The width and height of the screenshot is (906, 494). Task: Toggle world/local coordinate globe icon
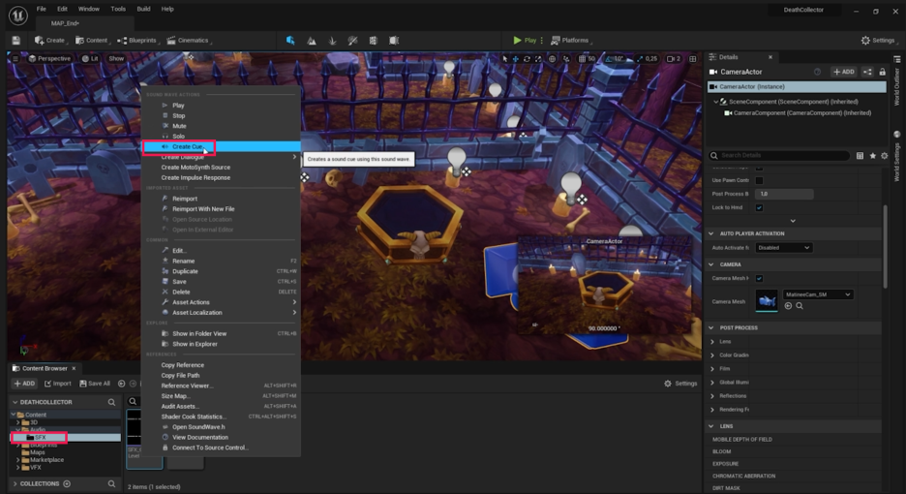pyautogui.click(x=552, y=58)
